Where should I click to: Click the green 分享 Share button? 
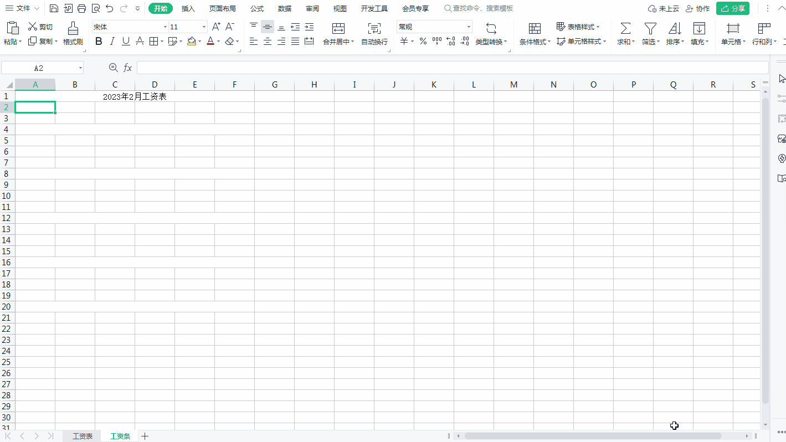pos(733,8)
